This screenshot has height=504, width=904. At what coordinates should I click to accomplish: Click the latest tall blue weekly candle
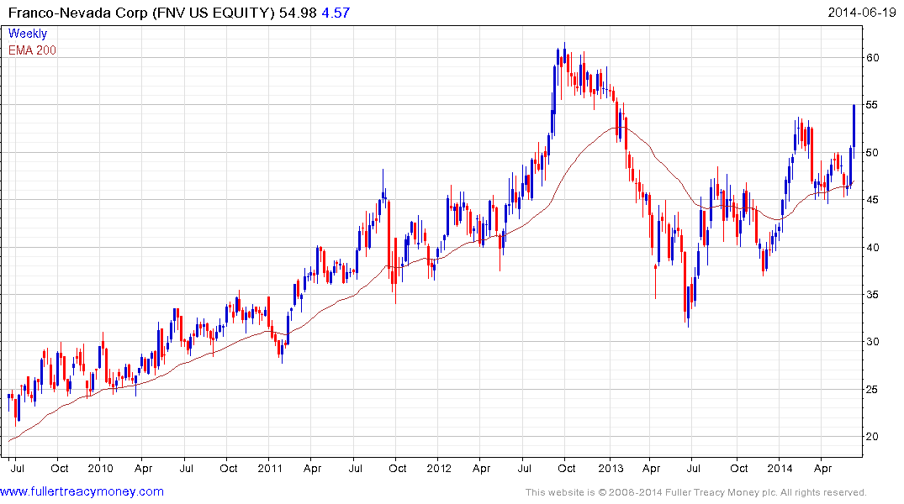point(854,131)
